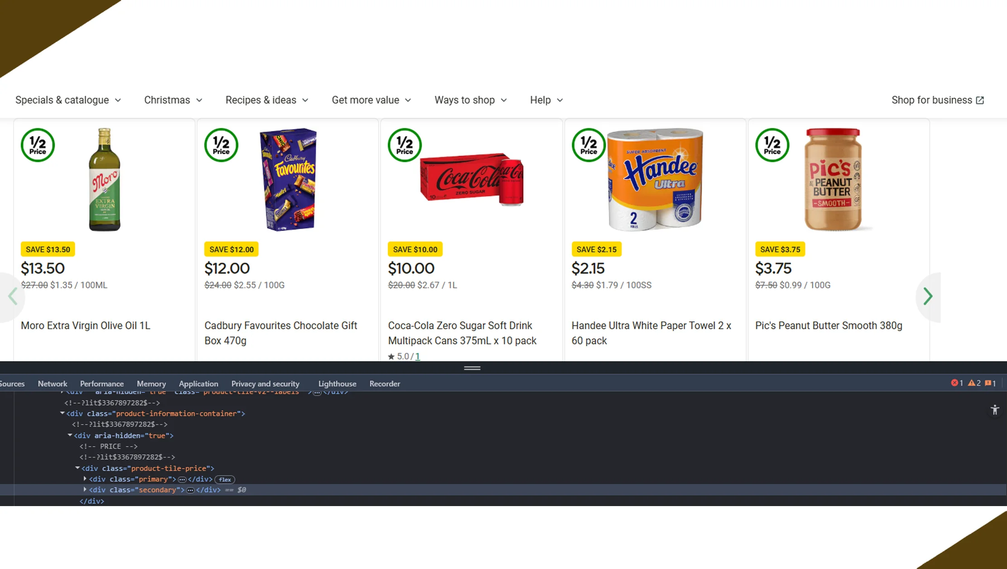This screenshot has height=569, width=1007.
Task: Click Half Price badge on Moro Olive Oil
Action: pyautogui.click(x=38, y=145)
